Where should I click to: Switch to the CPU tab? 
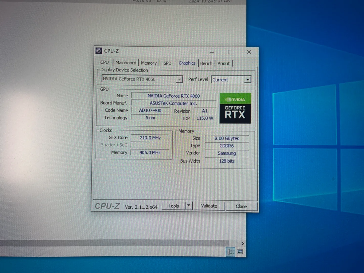(104, 62)
